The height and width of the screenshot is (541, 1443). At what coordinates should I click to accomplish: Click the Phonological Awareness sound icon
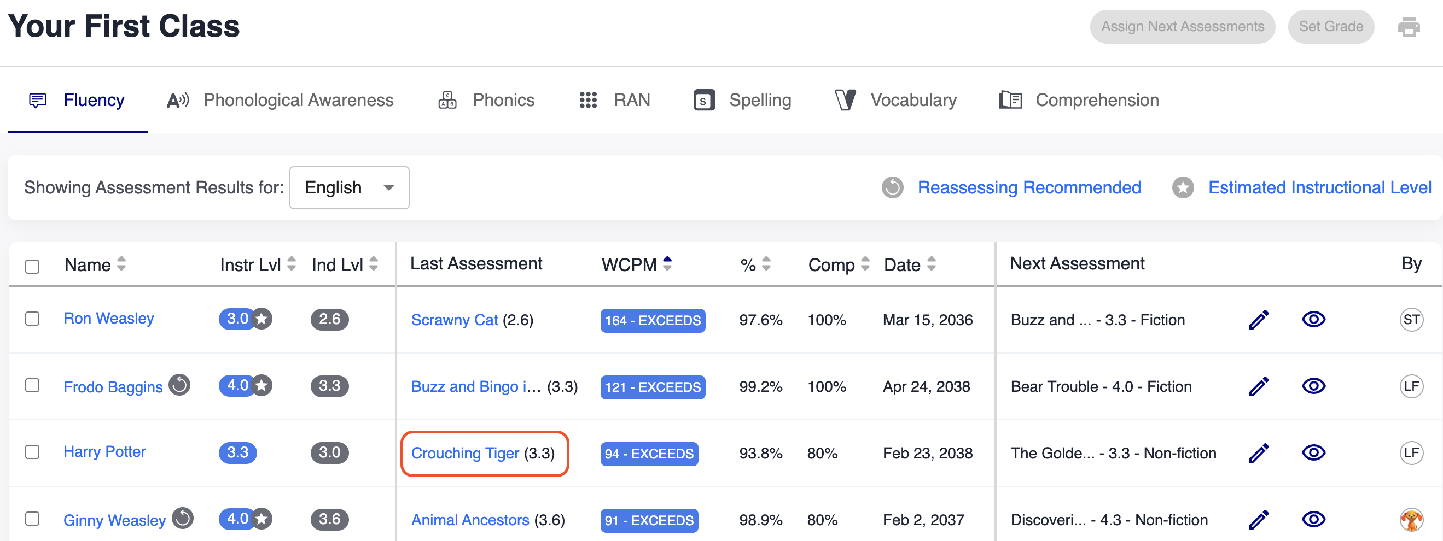point(178,100)
